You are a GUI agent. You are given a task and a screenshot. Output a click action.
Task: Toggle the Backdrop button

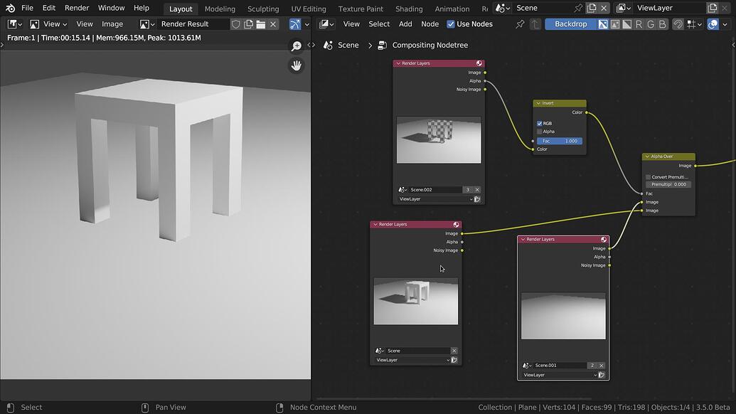570,24
